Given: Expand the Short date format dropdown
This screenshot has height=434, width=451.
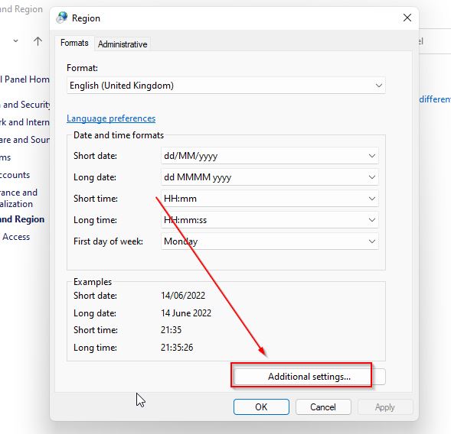Looking at the screenshot, I should [270, 156].
